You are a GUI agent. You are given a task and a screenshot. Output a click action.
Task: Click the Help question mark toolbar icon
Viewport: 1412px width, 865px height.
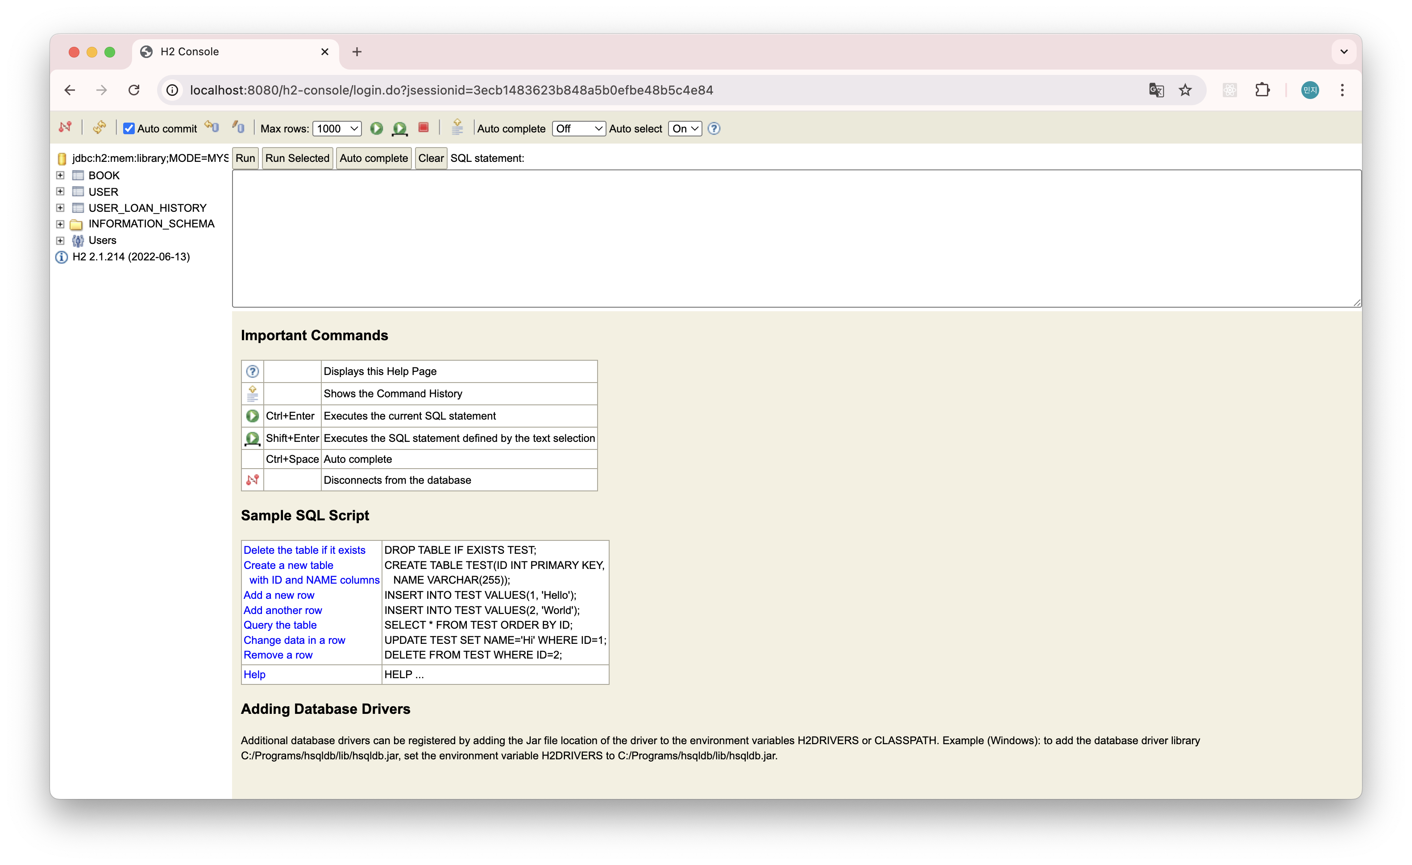click(x=714, y=129)
